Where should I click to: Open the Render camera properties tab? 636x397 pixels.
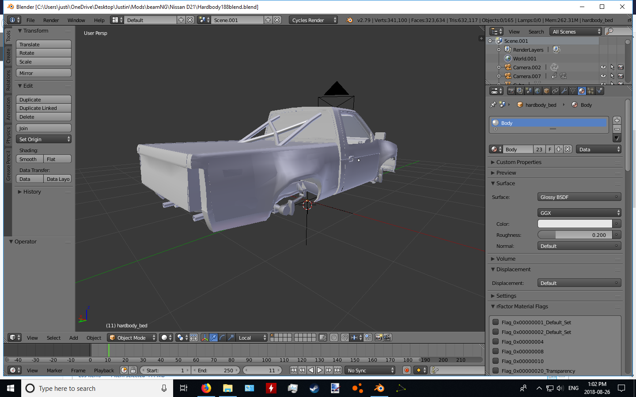(x=511, y=91)
